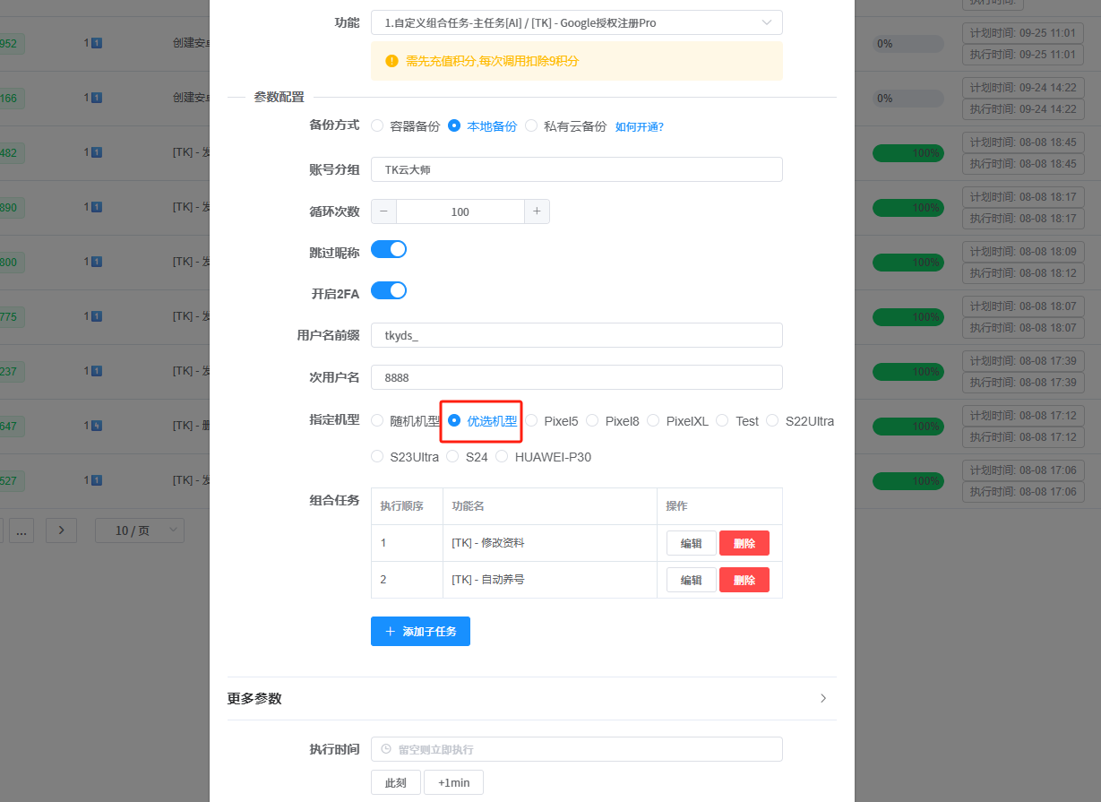The image size is (1101, 802).
Task: Click the 添加子任务 button
Action: point(420,631)
